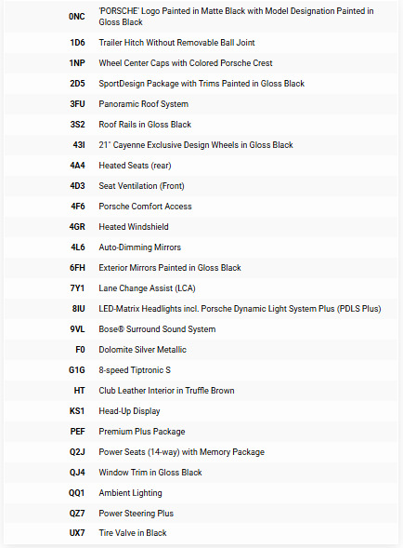Viewport: 403px width, 548px height.
Task: Select Dolomite Silver Metallic color entry
Action: coord(142,350)
